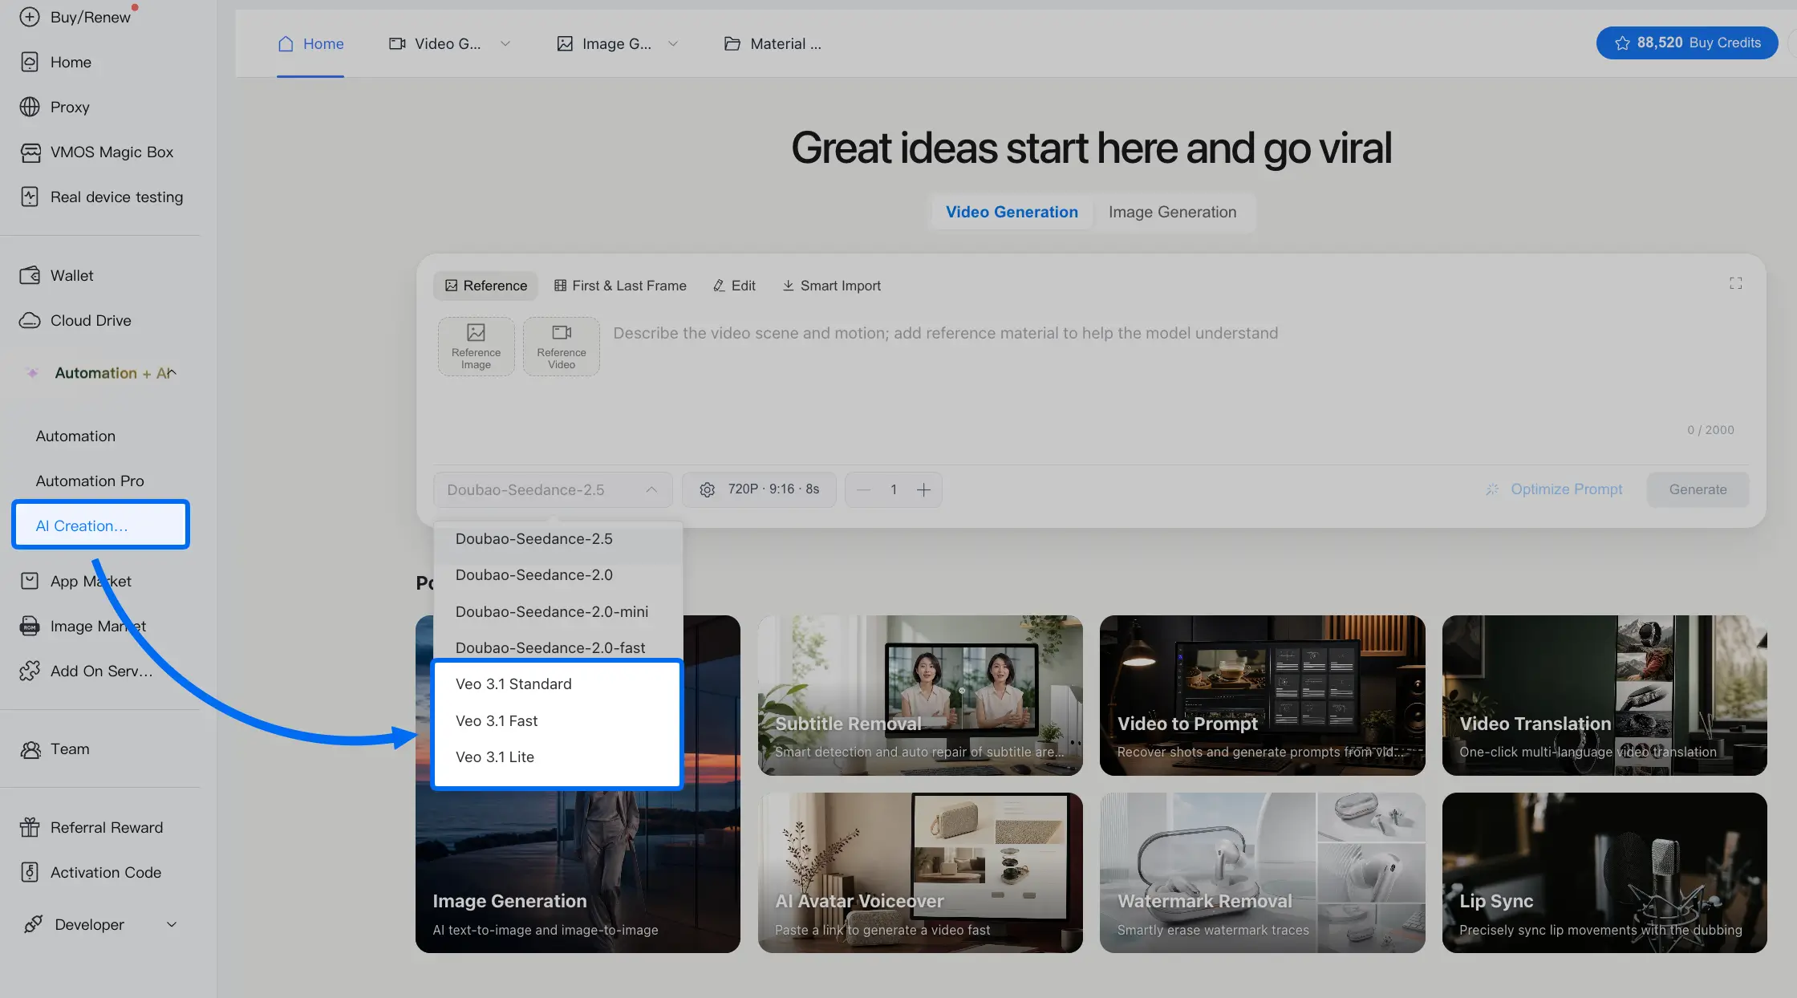Viewport: 1797px width, 998px height.
Task: Open Image G... tab dropdown arrow
Action: point(673,43)
